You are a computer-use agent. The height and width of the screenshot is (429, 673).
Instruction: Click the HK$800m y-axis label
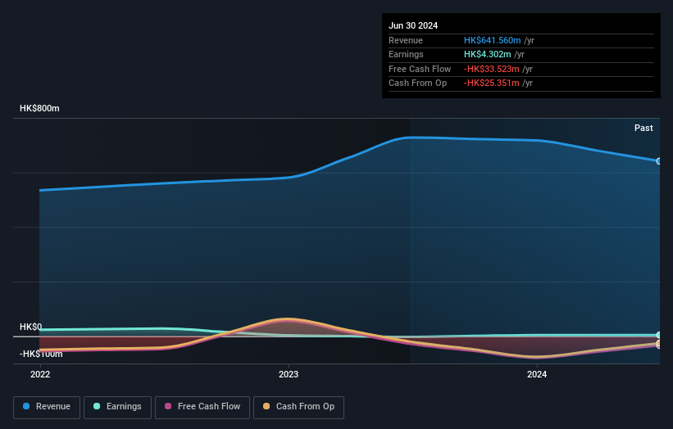pos(39,108)
